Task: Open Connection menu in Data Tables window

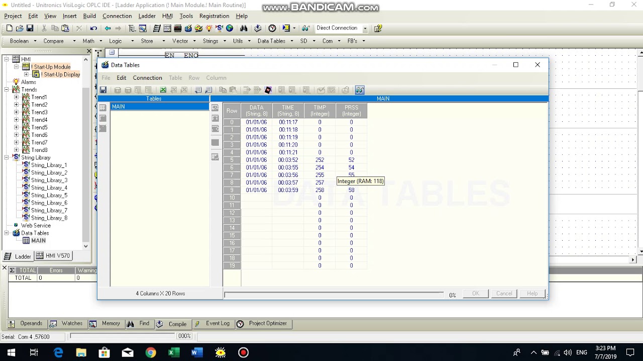Action: [x=147, y=78]
